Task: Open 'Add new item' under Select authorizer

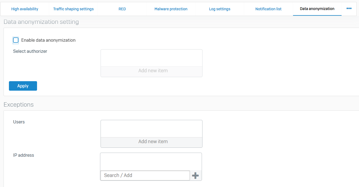Action: tap(153, 71)
